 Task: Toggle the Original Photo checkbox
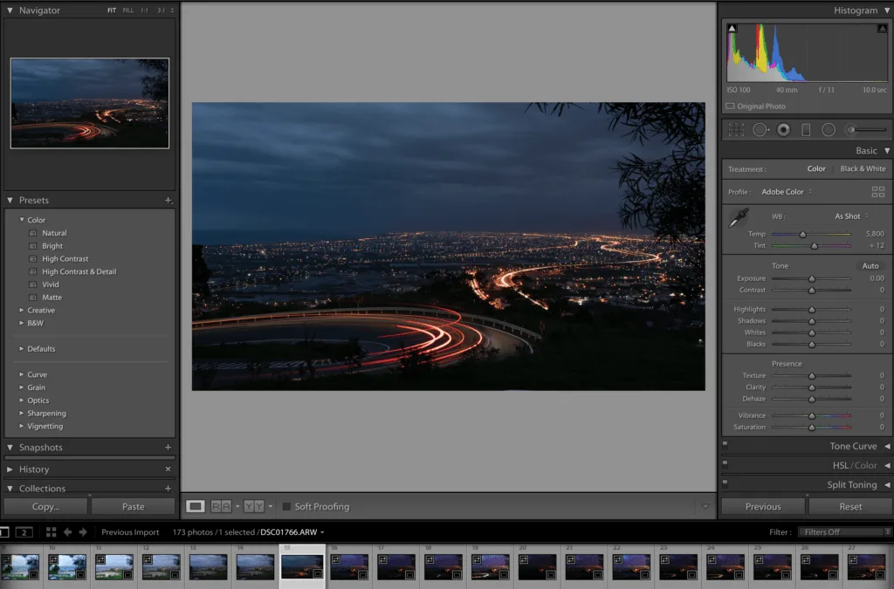[731, 106]
